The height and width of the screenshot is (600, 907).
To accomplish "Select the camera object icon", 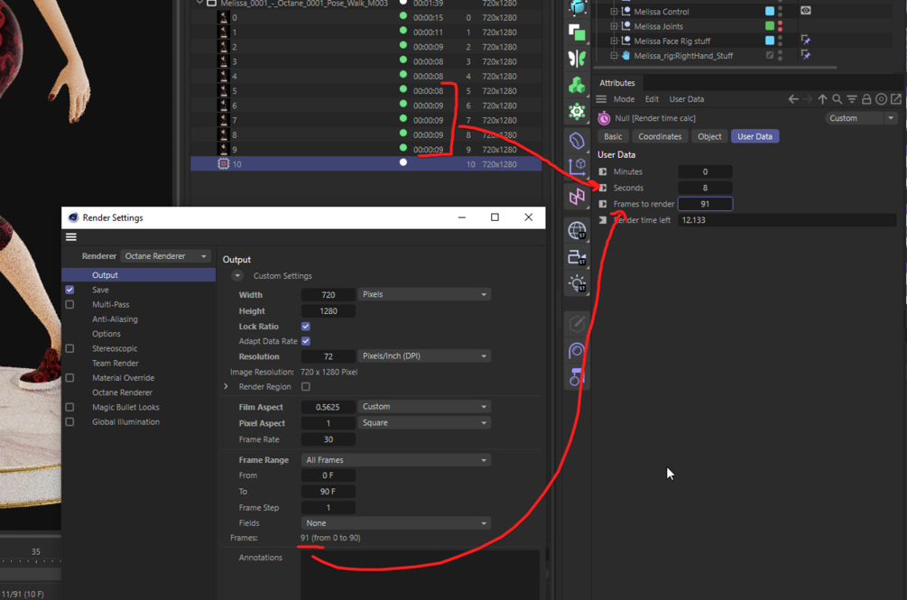I will pos(577,257).
